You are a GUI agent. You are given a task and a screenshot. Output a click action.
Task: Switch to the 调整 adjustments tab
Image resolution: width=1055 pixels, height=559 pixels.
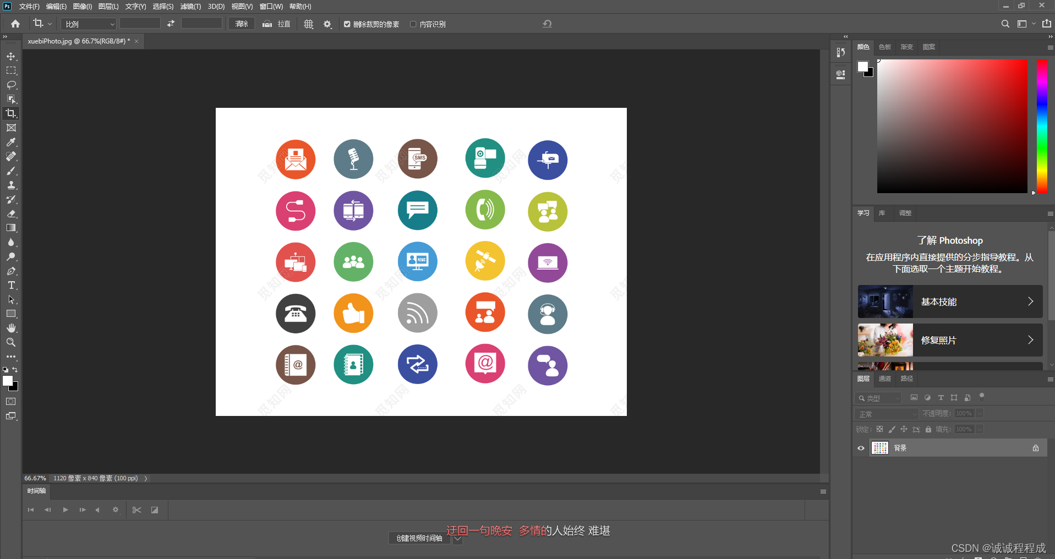pyautogui.click(x=905, y=213)
